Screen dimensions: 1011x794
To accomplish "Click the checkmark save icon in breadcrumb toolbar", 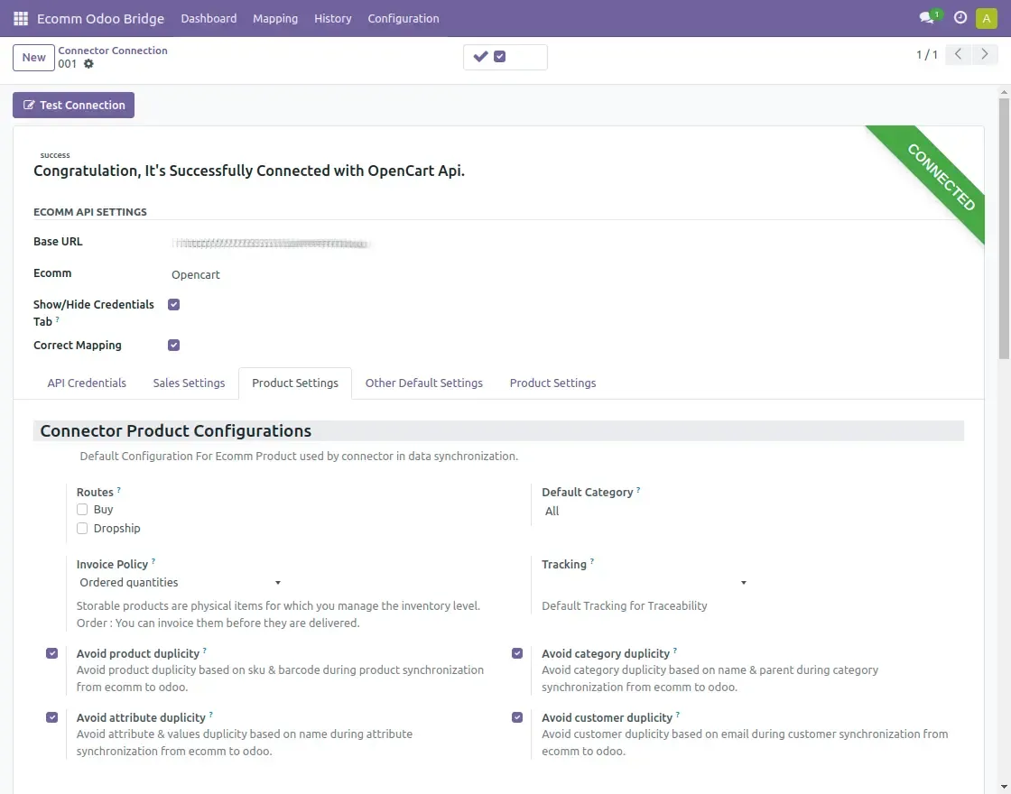I will (x=481, y=56).
